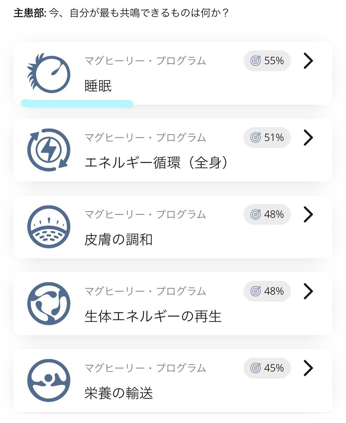
Task: Expand the 睡眠 program with its chevron
Action: pyautogui.click(x=308, y=61)
